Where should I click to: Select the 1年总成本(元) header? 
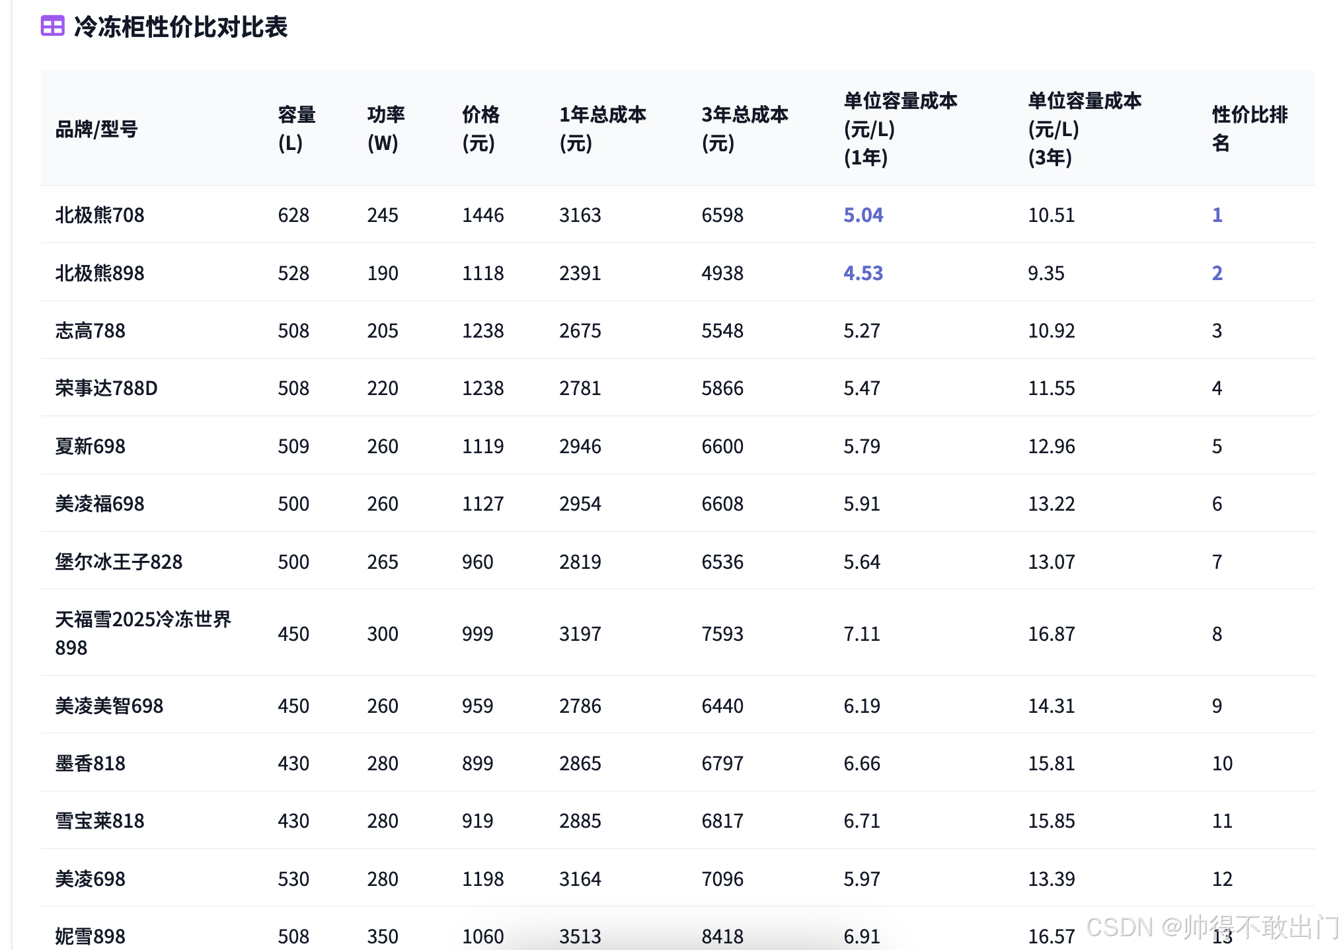tap(602, 129)
